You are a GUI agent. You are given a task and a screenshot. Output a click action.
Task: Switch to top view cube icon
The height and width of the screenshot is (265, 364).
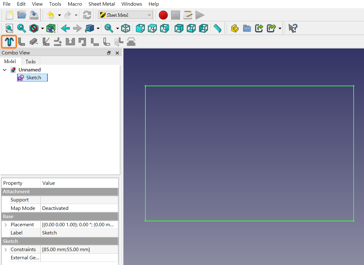pyautogui.click(x=152, y=28)
